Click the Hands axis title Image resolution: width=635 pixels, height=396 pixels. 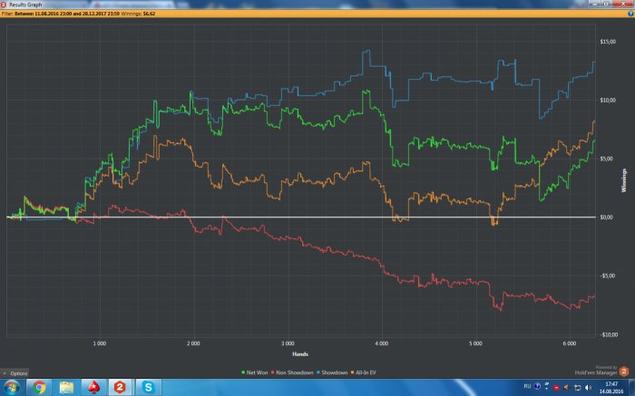tap(300, 354)
